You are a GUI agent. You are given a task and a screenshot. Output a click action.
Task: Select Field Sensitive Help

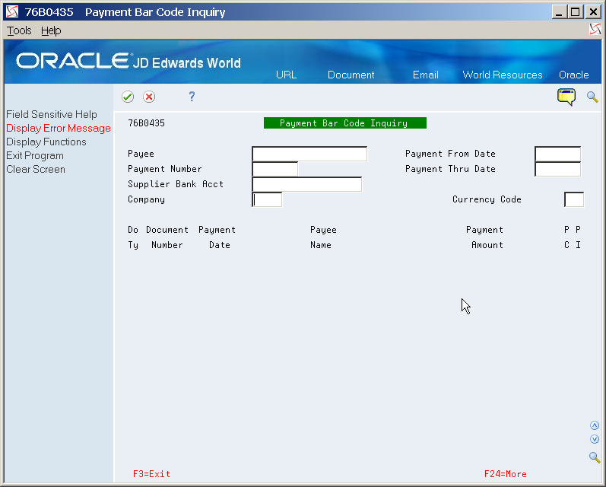[x=52, y=114]
